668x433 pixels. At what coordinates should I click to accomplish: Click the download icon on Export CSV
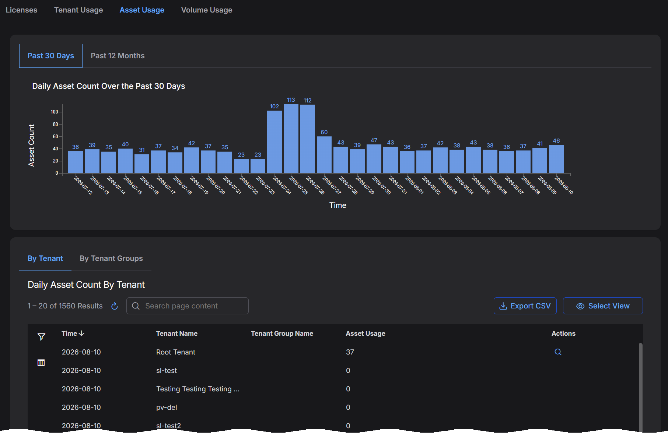click(x=503, y=306)
